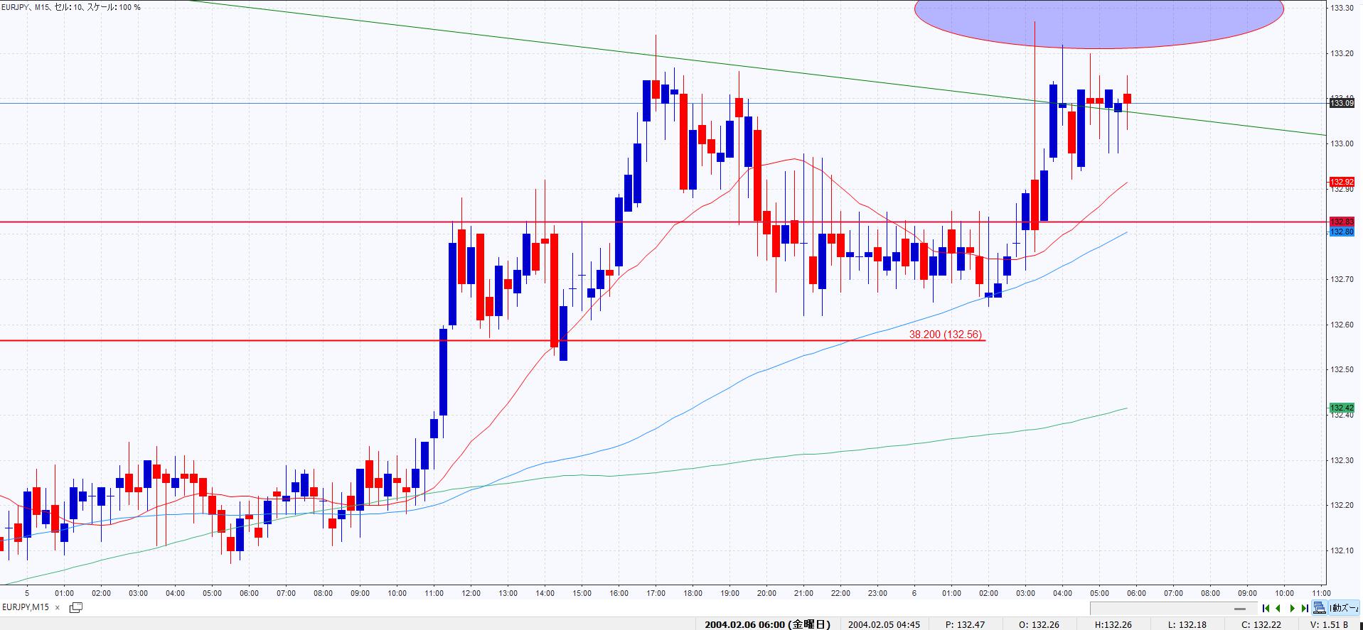Jump to the chart start with first-bar arrow

pos(1266,608)
